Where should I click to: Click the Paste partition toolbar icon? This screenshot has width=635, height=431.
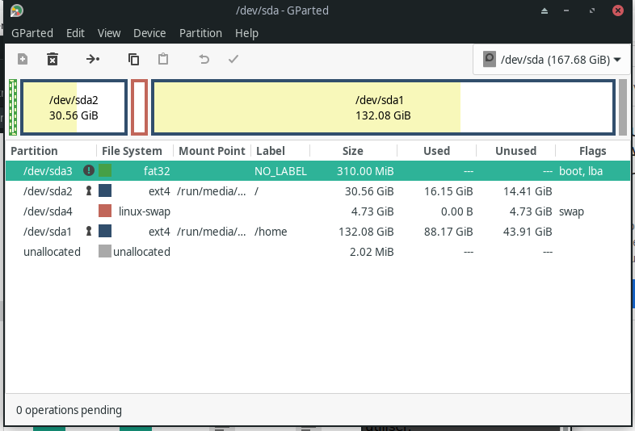(x=163, y=59)
